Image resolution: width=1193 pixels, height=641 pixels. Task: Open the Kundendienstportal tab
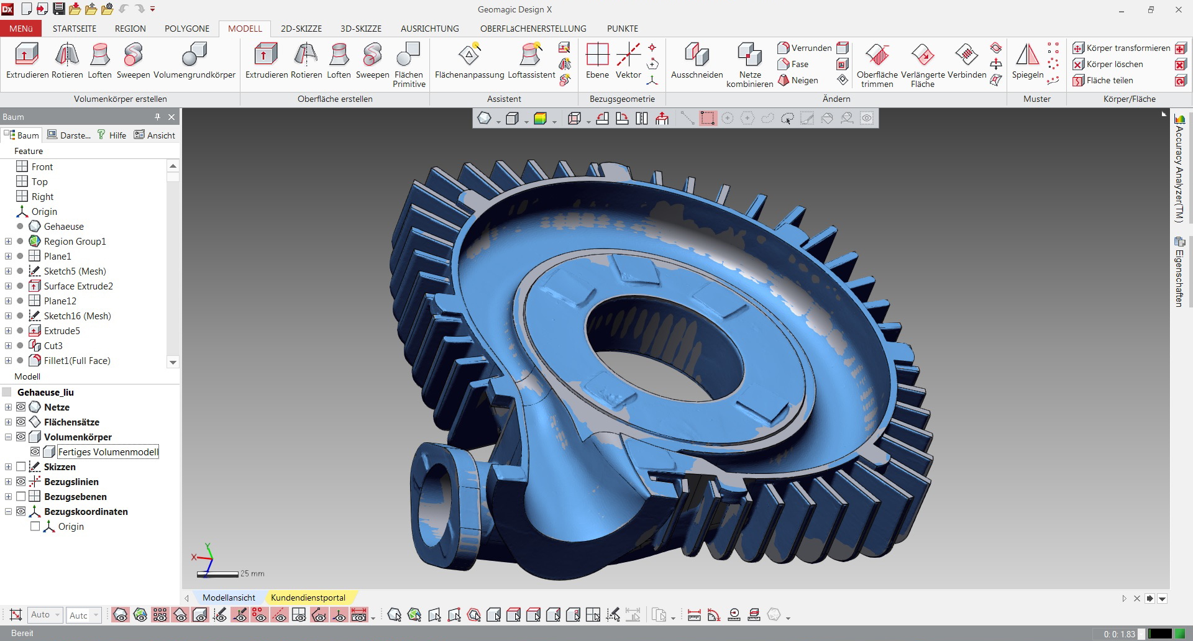(308, 598)
